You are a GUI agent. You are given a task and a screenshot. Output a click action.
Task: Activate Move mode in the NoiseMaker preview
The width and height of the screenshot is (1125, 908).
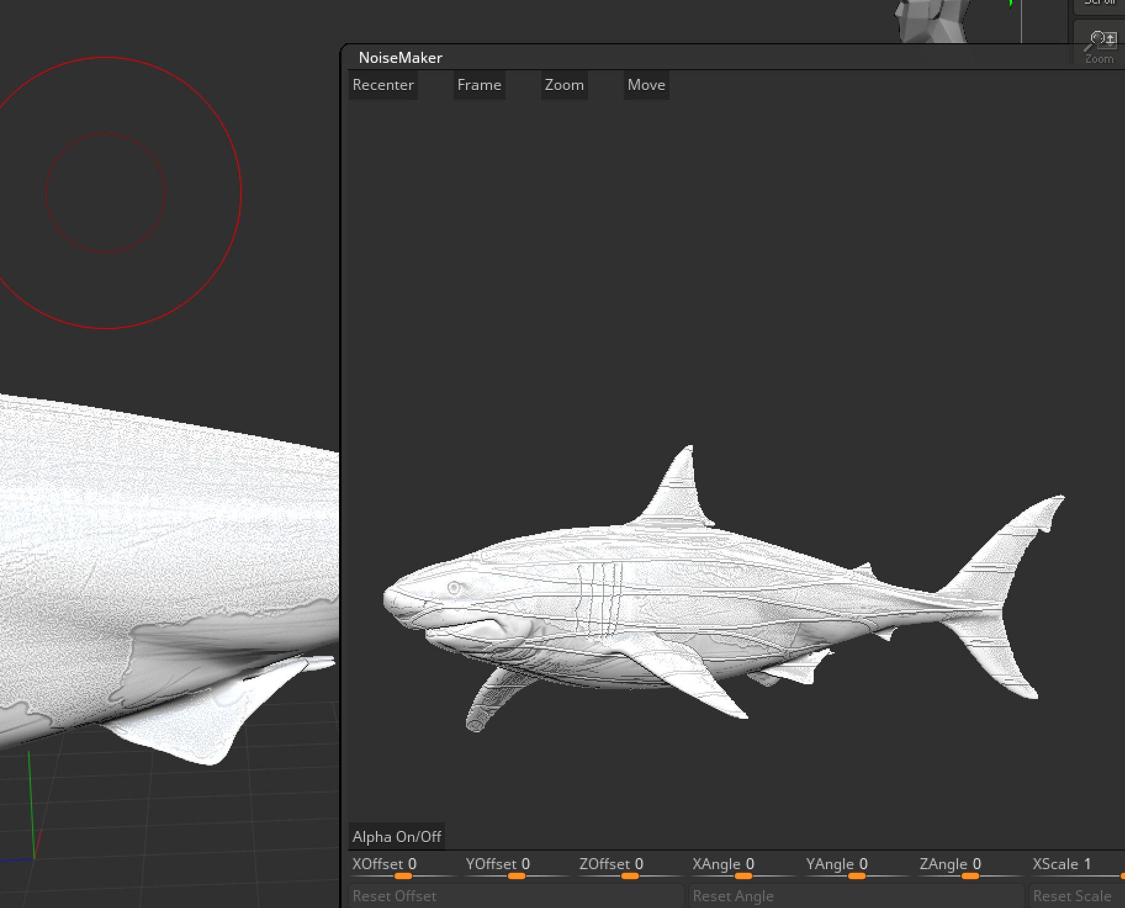coord(646,84)
